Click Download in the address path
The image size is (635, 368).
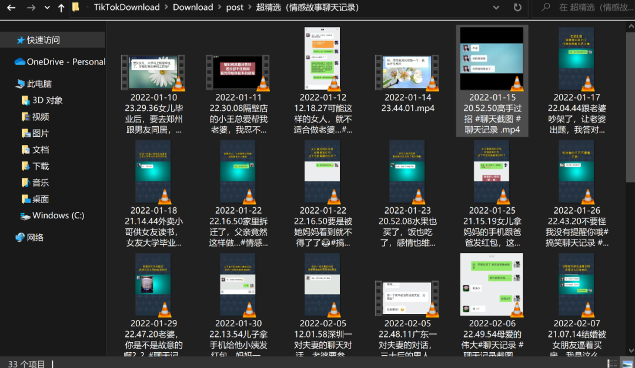[193, 7]
